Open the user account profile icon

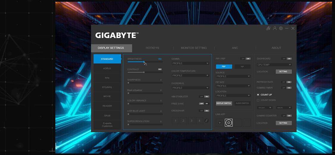coord(275,28)
